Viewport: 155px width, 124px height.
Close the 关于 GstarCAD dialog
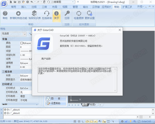click(x=120, y=30)
